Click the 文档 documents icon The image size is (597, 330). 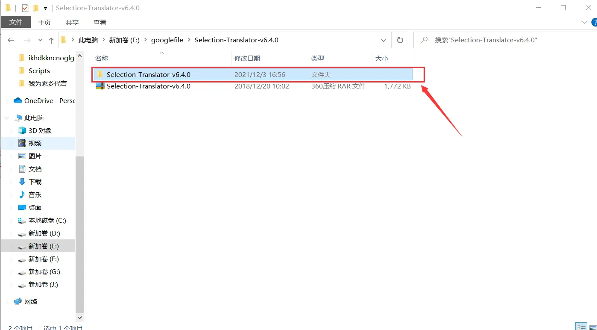coord(22,169)
